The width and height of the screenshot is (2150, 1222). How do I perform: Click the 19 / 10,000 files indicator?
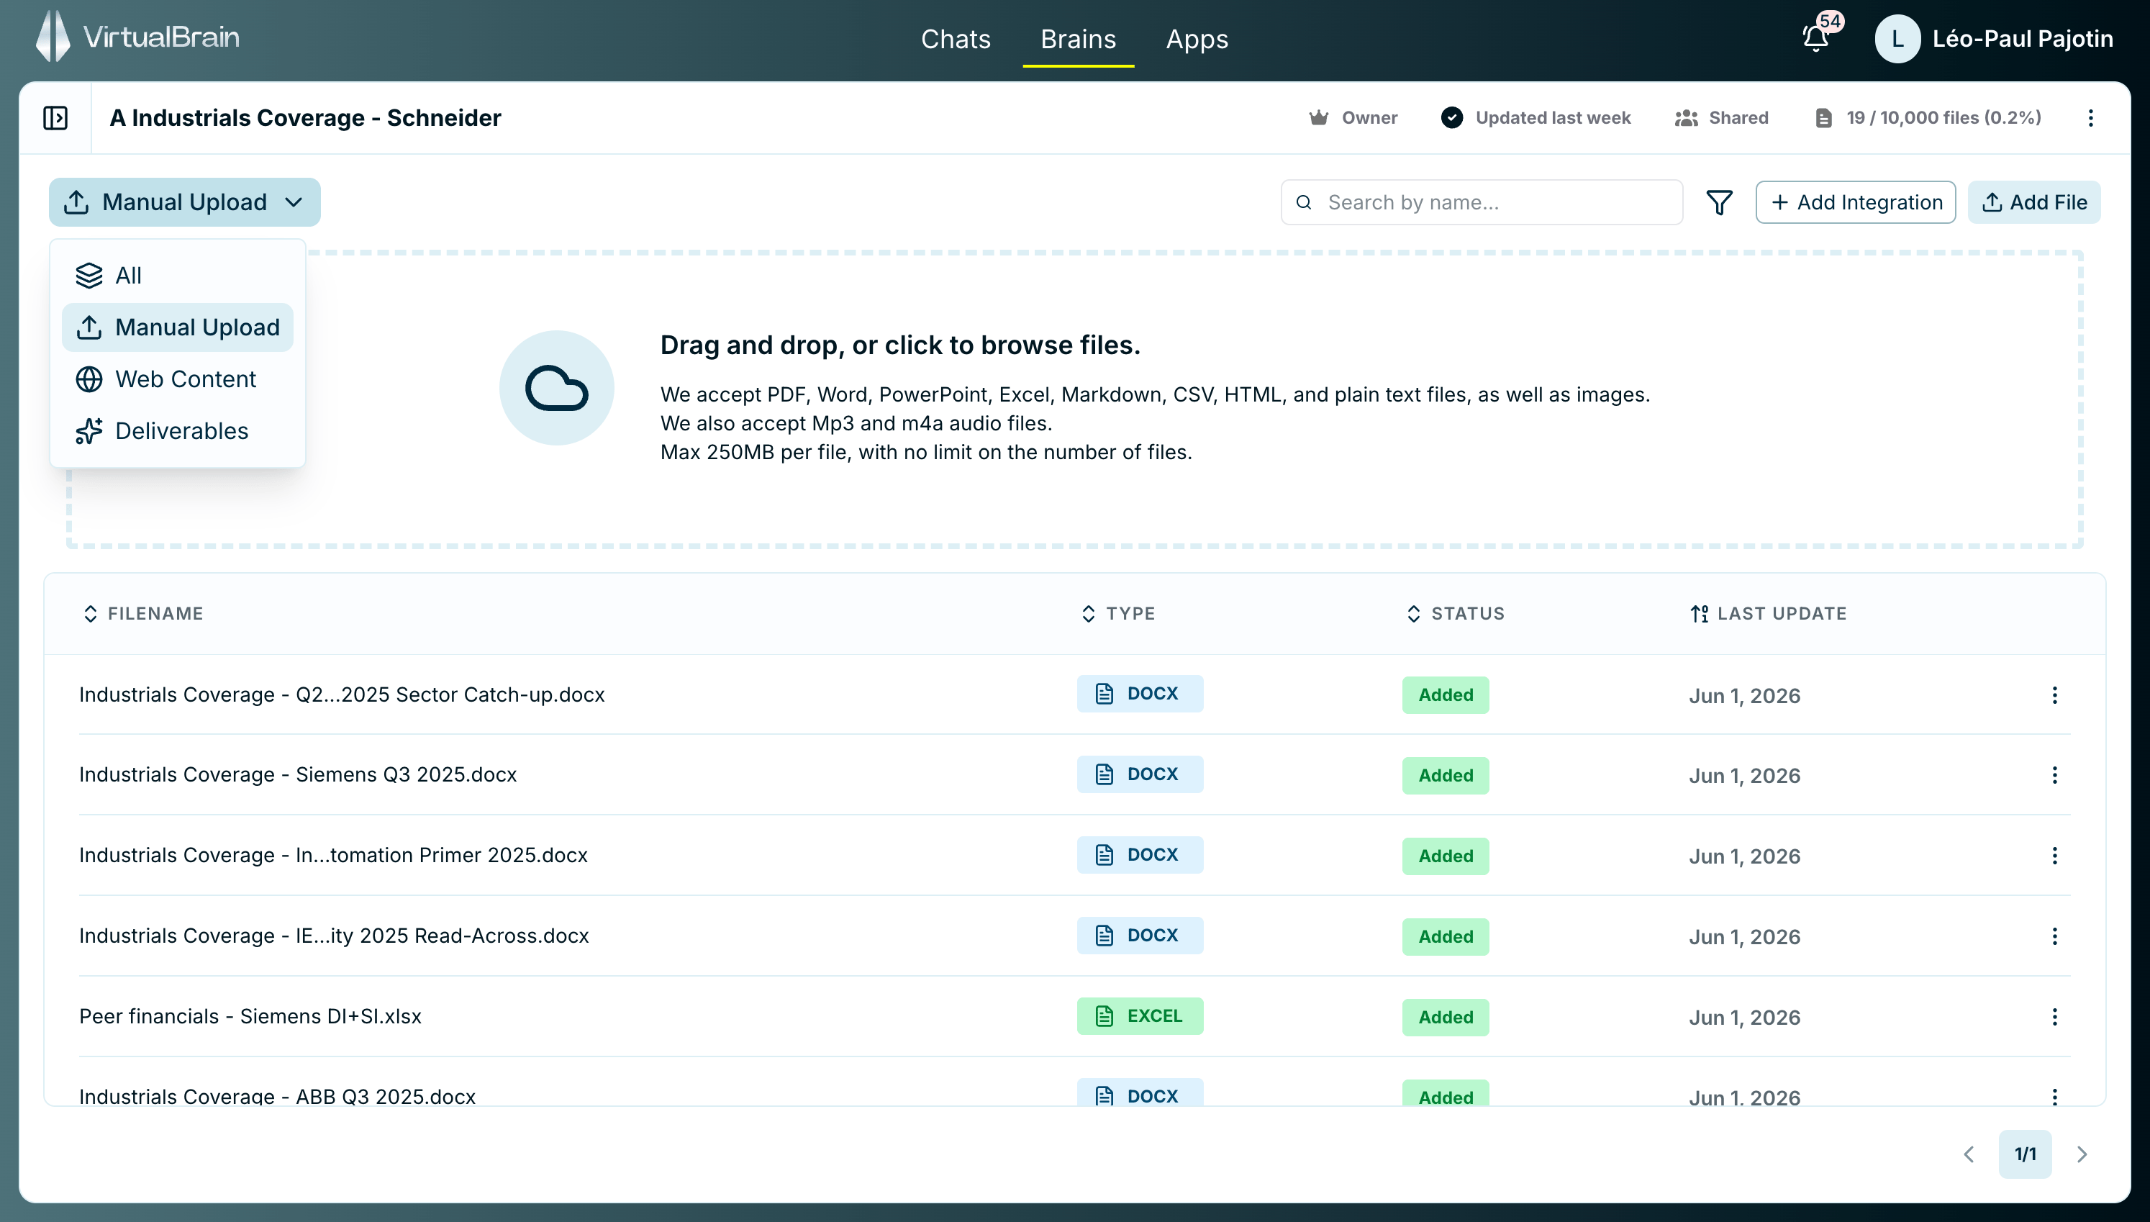pos(1943,117)
